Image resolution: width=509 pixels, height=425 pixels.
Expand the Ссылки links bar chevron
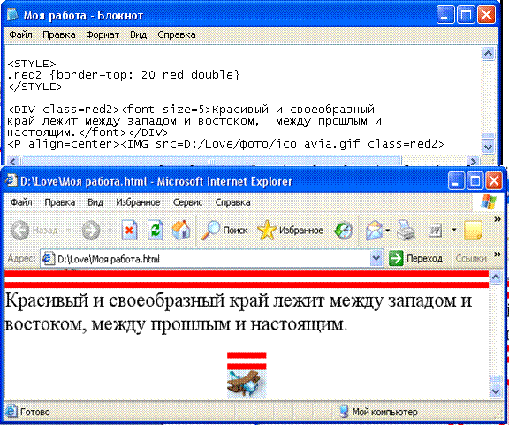click(x=498, y=254)
